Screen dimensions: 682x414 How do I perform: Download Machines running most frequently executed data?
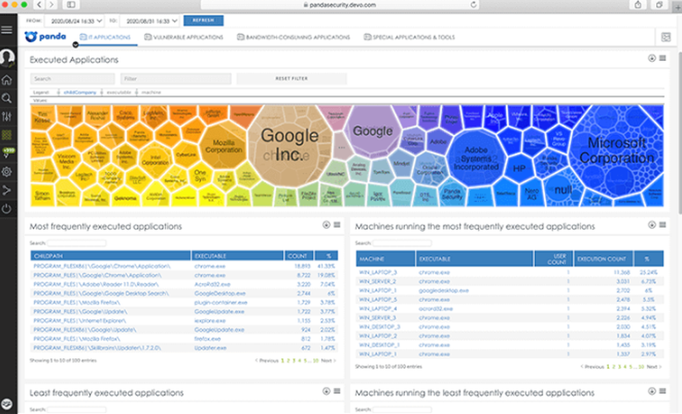click(651, 225)
